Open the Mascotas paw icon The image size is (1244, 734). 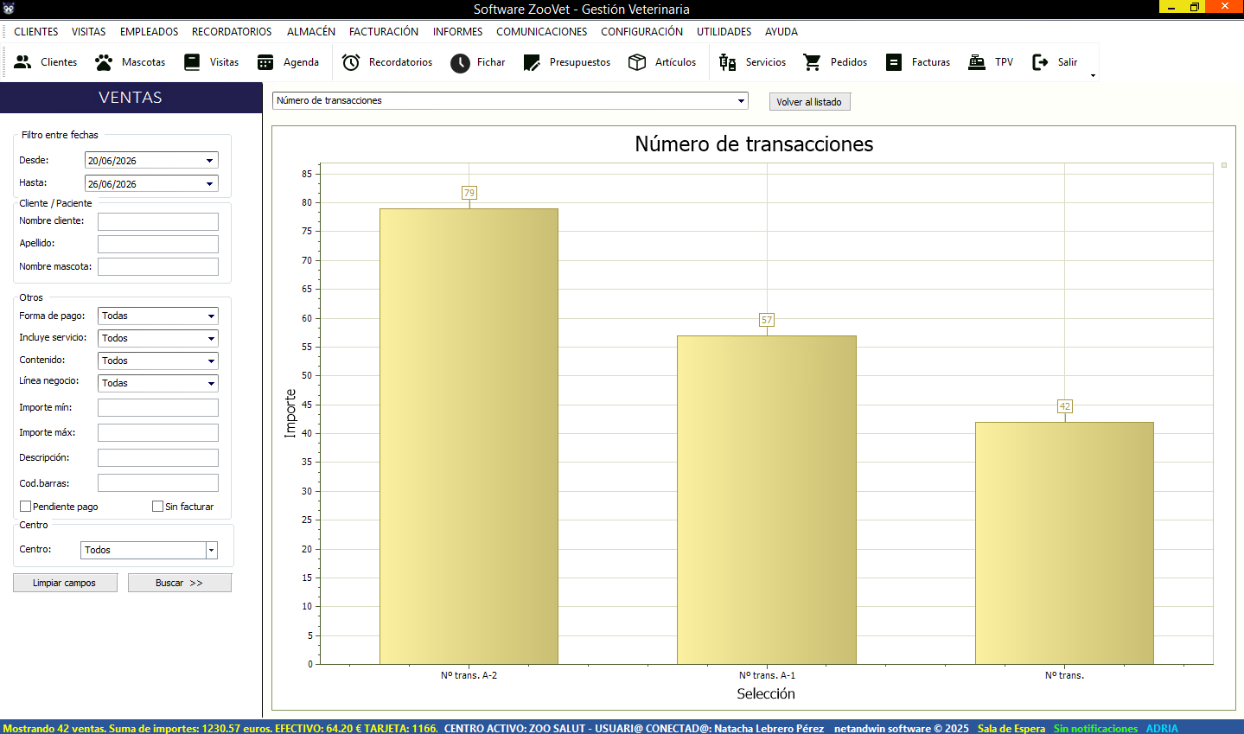(x=104, y=62)
